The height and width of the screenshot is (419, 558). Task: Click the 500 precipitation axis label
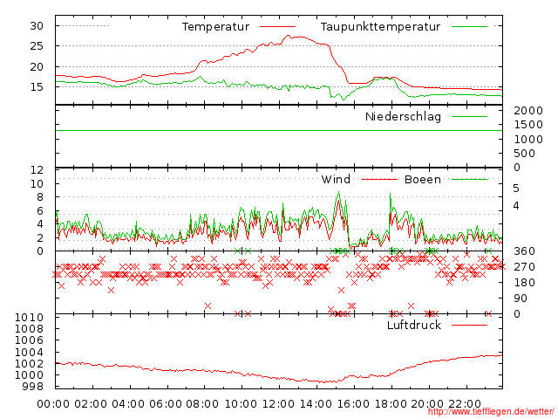point(525,154)
